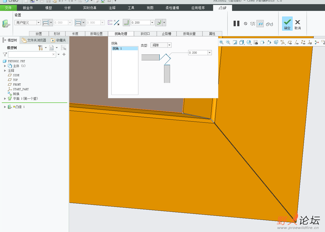
Task: Open tree columns display options icon
Action: 51,48
